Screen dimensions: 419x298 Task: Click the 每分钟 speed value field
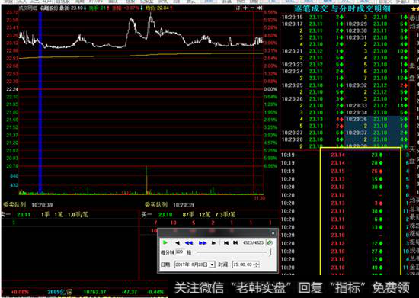179,252
